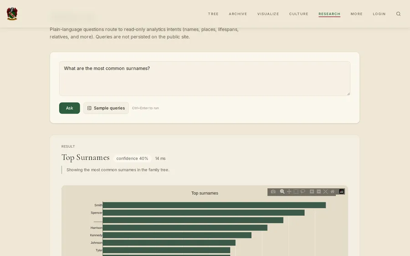
Task: Focus the question text area
Action: (205, 78)
